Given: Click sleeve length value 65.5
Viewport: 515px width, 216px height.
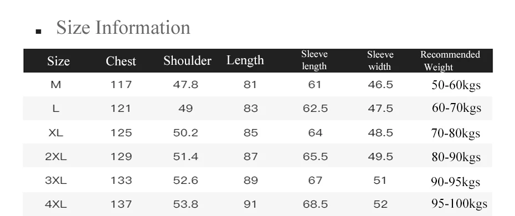Looking at the screenshot, I should coord(315,157).
